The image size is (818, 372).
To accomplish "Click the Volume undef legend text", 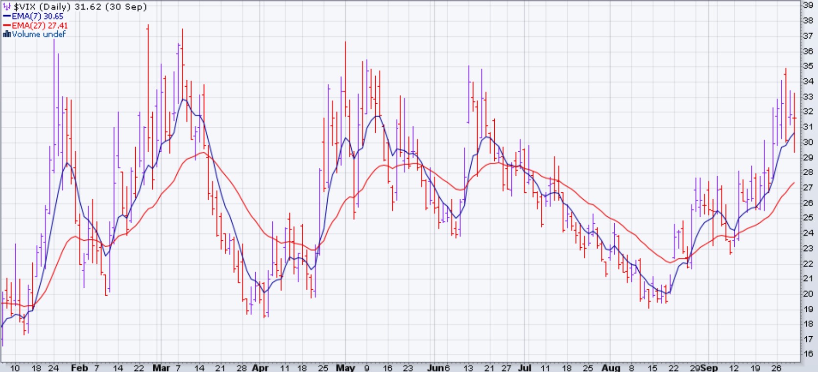I will click(39, 34).
